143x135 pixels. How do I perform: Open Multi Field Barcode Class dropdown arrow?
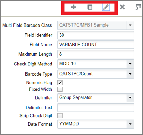tap(130, 25)
